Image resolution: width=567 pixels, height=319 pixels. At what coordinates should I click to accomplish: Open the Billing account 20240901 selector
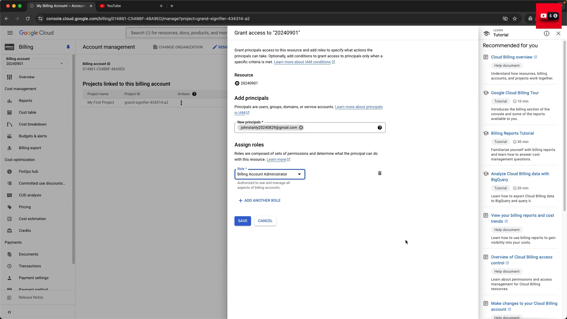click(x=35, y=62)
